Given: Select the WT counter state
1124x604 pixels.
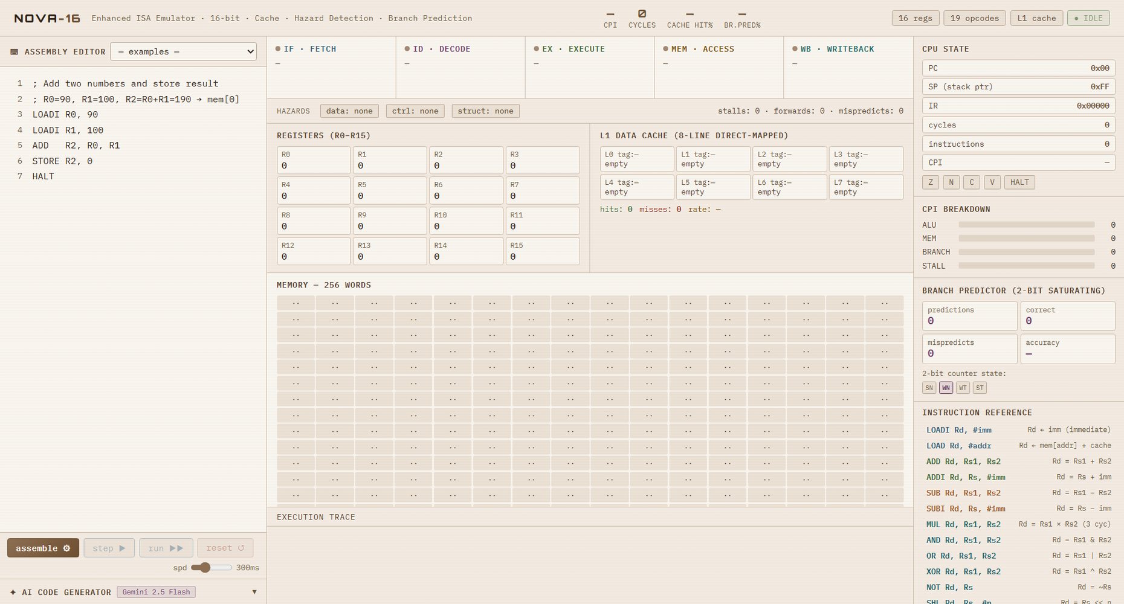Looking at the screenshot, I should pos(963,388).
